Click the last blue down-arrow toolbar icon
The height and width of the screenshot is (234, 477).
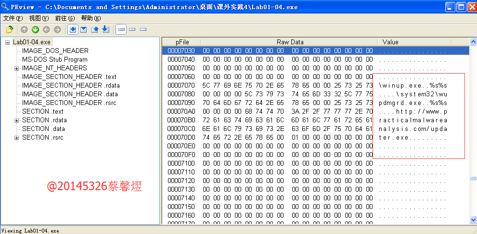coord(105,30)
